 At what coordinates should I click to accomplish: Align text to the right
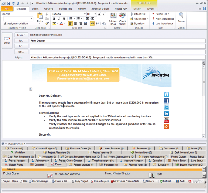(x=81, y=23)
